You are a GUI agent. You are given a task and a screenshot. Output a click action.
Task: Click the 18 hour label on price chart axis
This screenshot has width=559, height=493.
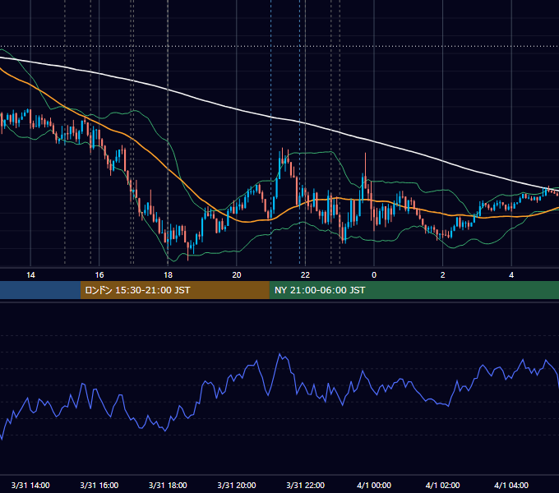(x=168, y=275)
